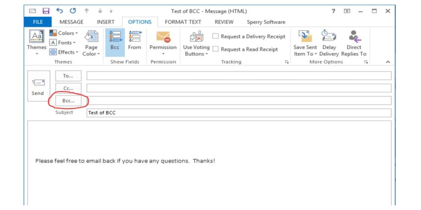Click the Cc... recipients button

click(68, 88)
